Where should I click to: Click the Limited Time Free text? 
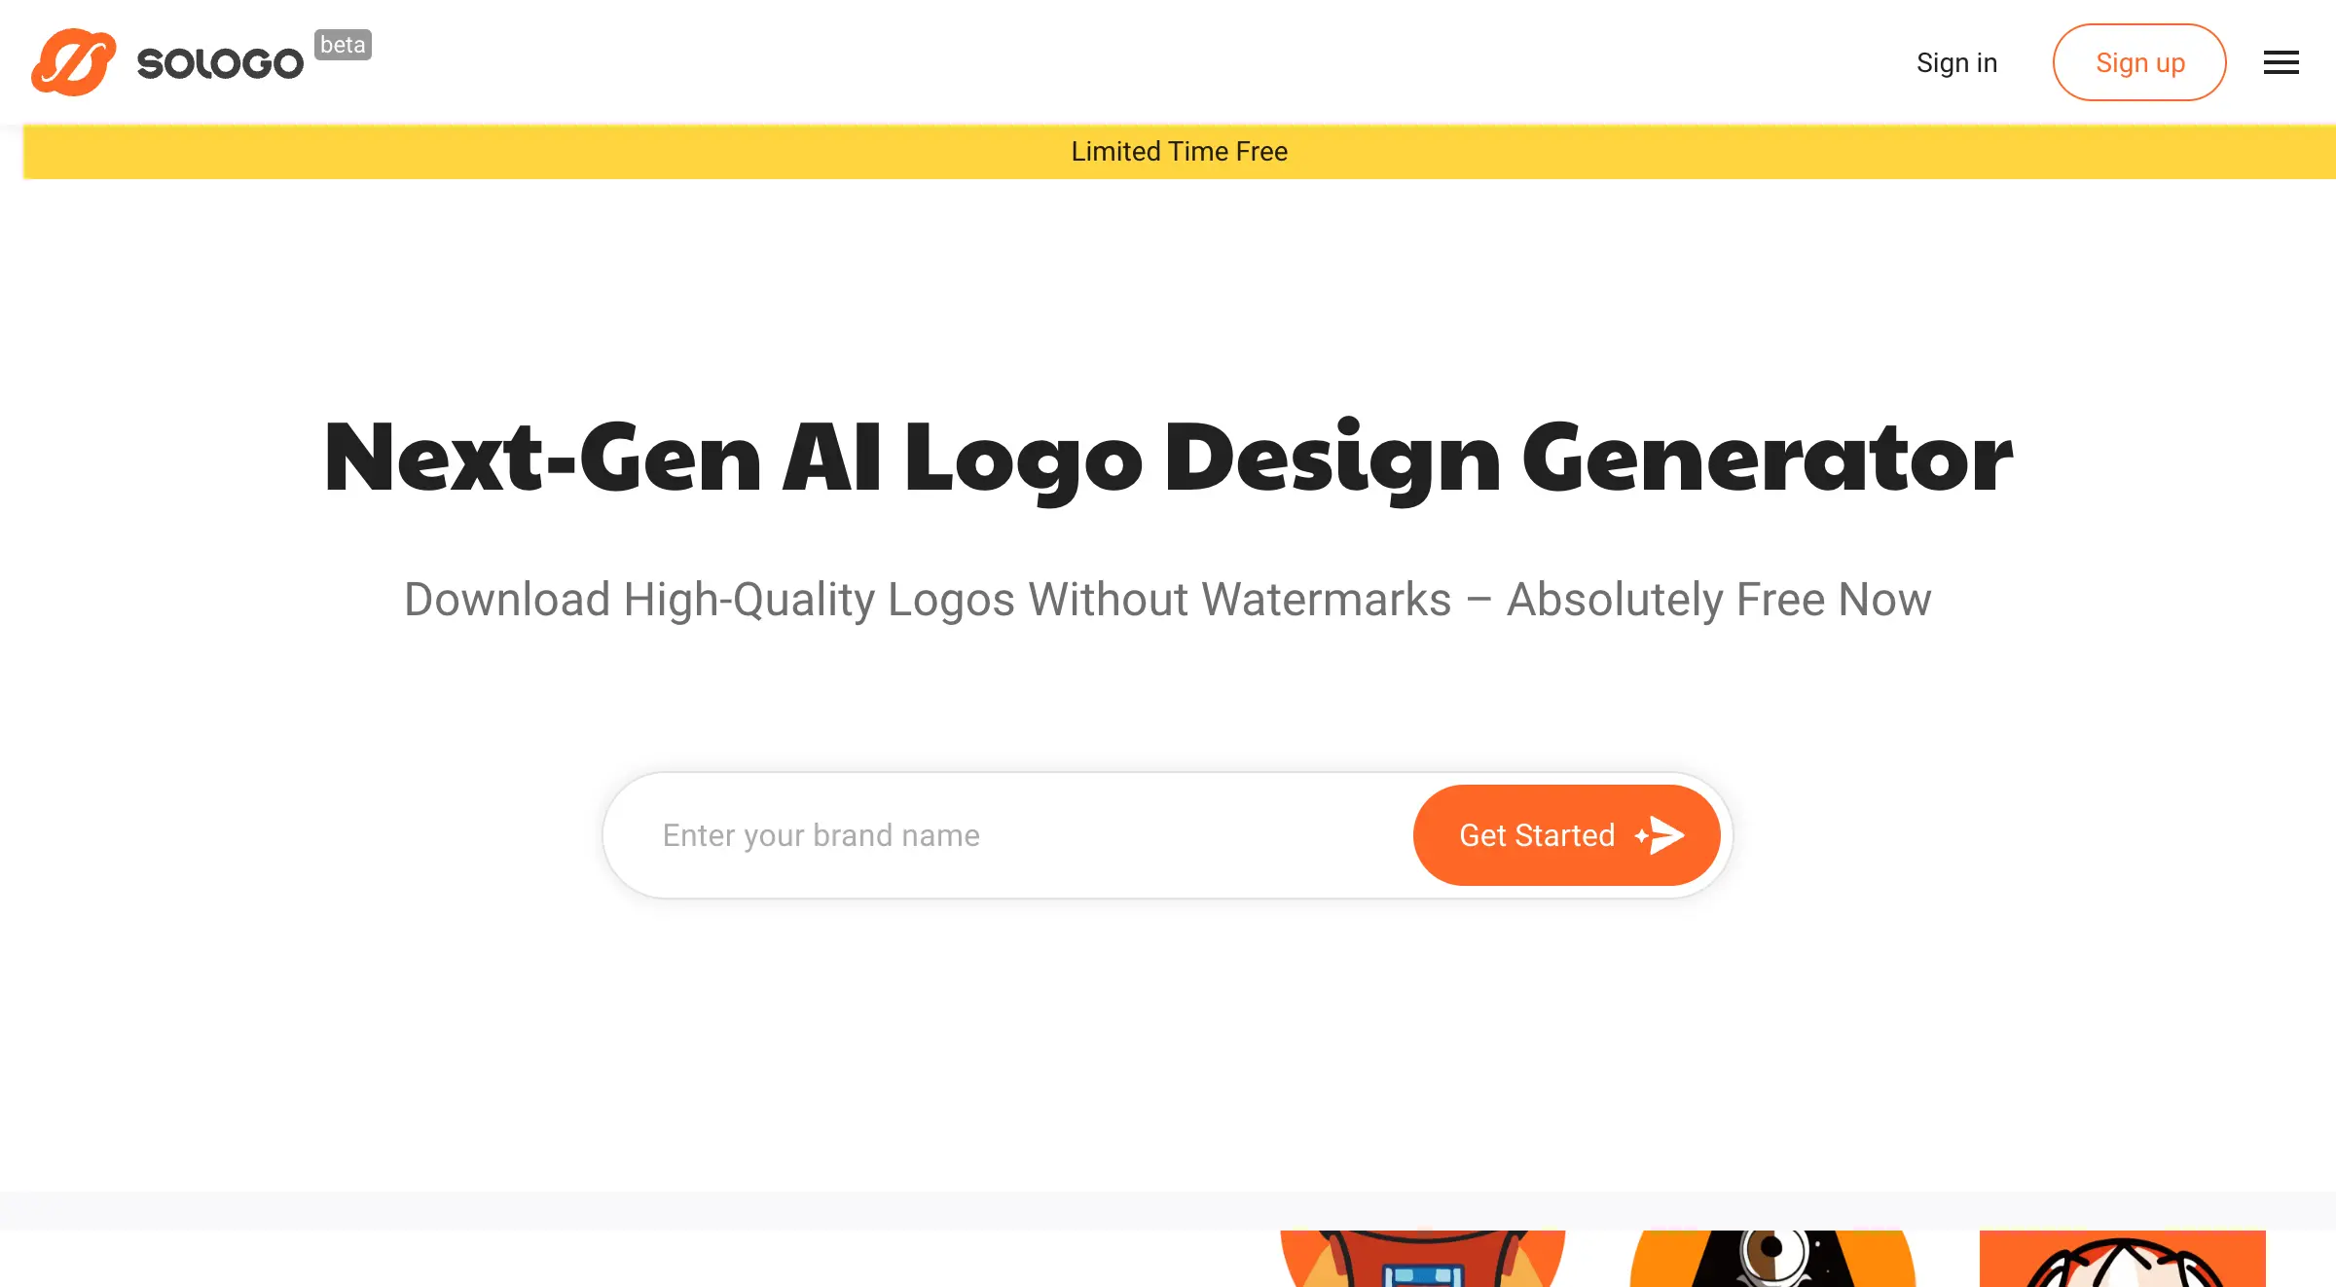coord(1180,152)
